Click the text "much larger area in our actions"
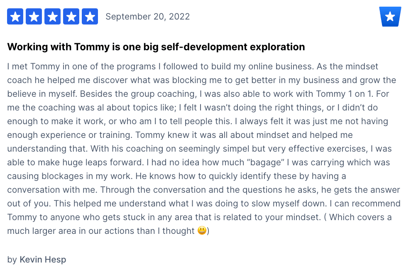The image size is (411, 270). tap(81, 231)
